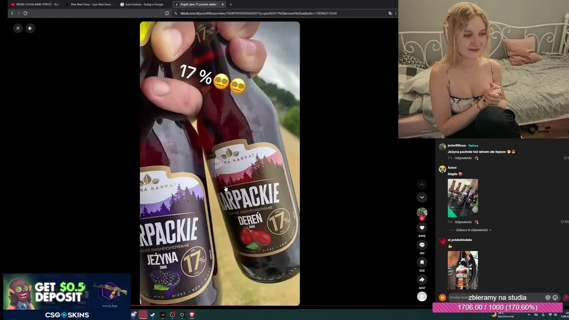Mute the TikTok video sound
Screen dimensions: 569x320
tap(30, 28)
